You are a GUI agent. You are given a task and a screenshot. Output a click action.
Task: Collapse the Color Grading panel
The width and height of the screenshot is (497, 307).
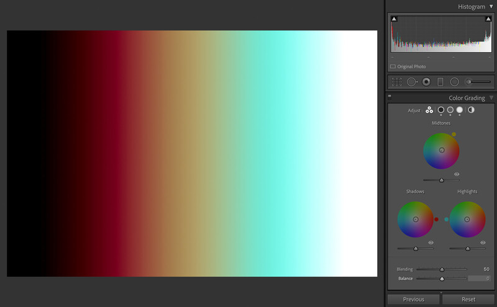[x=491, y=97]
